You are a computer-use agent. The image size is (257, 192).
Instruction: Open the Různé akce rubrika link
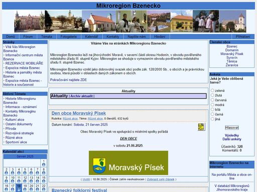(70, 118)
